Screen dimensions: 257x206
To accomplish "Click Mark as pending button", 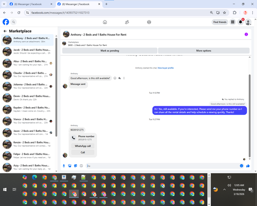I will (109, 50).
